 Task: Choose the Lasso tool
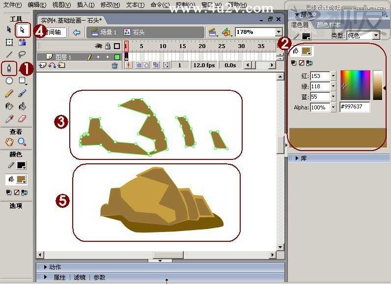(x=22, y=54)
